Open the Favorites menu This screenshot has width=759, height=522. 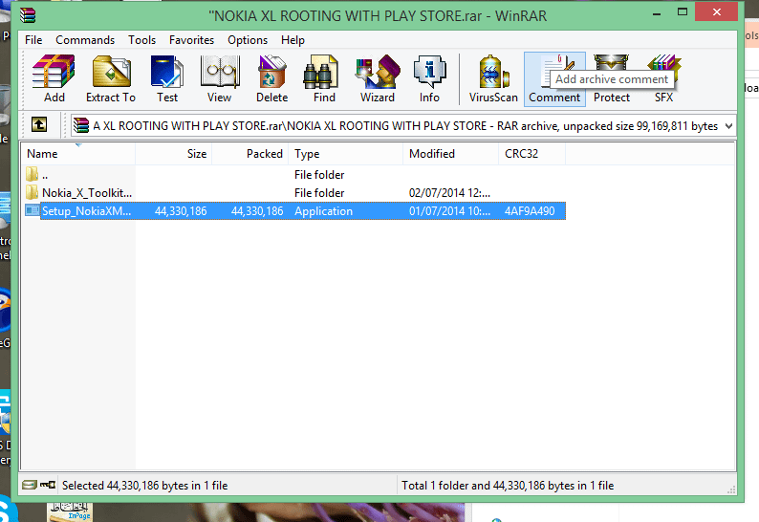tap(192, 40)
